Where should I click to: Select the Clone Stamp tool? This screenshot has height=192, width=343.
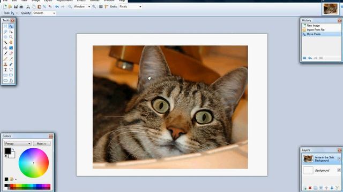[x=5, y=64]
